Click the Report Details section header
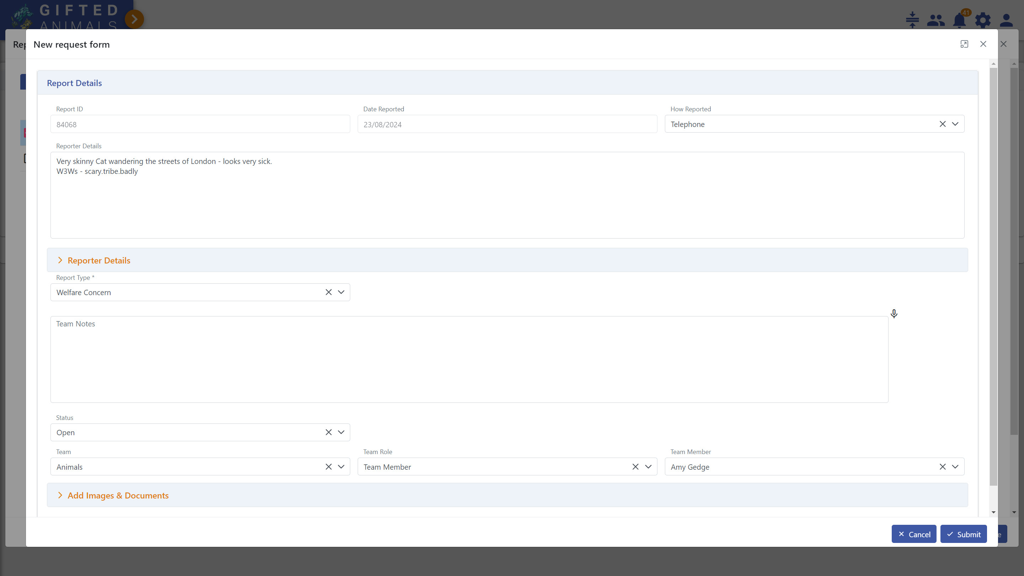 (507, 83)
